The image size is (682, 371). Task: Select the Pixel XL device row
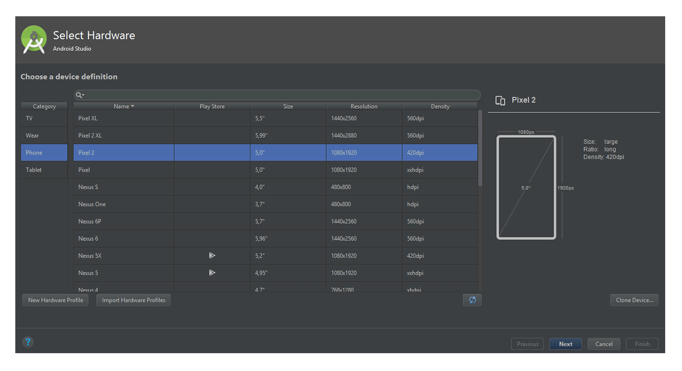click(x=275, y=118)
